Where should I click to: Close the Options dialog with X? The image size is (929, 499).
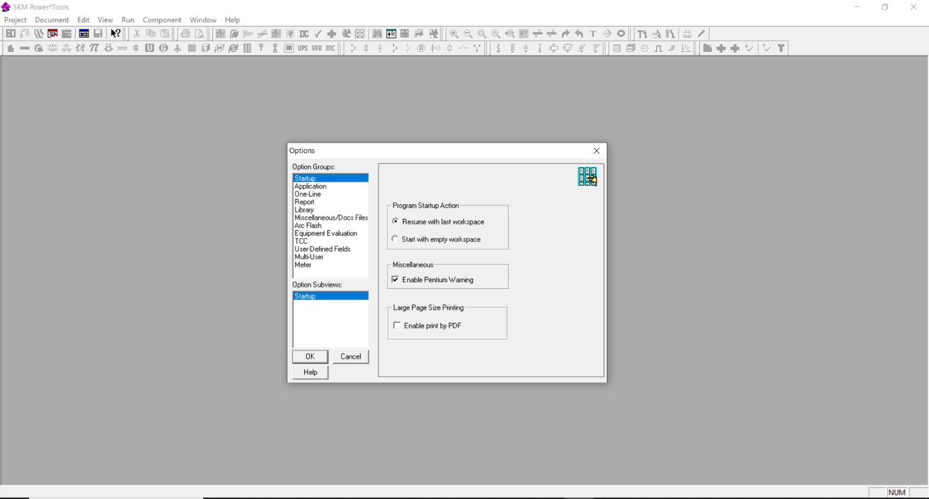[x=596, y=151]
